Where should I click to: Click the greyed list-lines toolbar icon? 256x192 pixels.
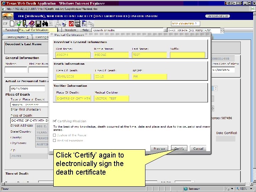(51, 23)
